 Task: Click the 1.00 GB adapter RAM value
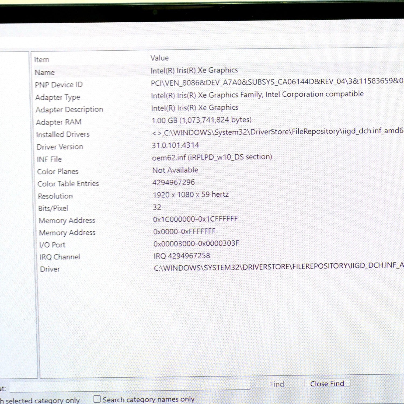[x=202, y=120]
